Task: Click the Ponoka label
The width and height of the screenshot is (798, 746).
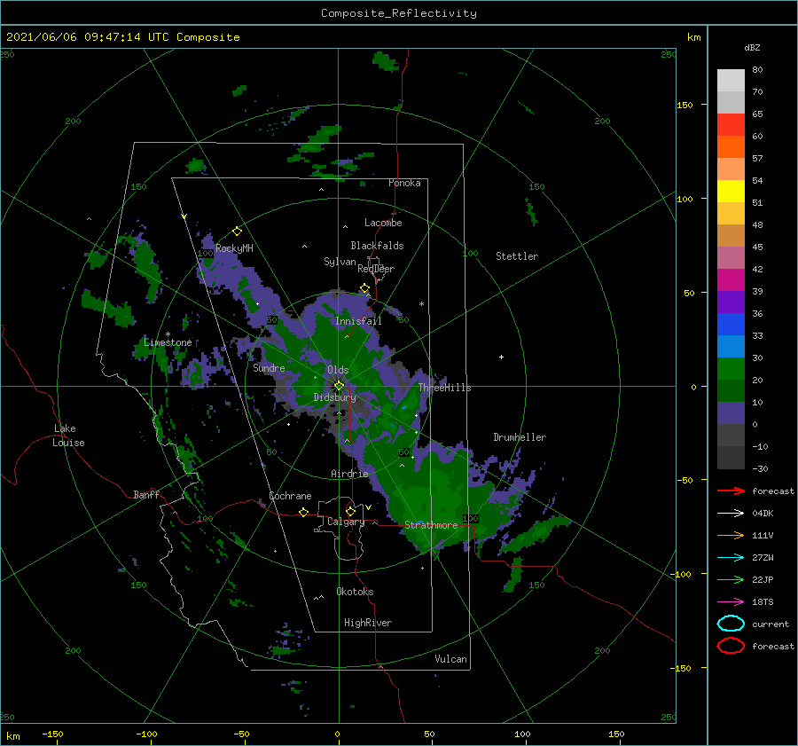Action: click(x=404, y=183)
